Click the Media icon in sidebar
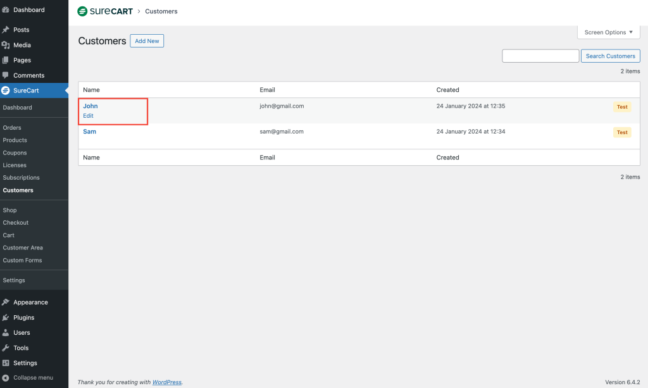This screenshot has height=388, width=648. 6,45
